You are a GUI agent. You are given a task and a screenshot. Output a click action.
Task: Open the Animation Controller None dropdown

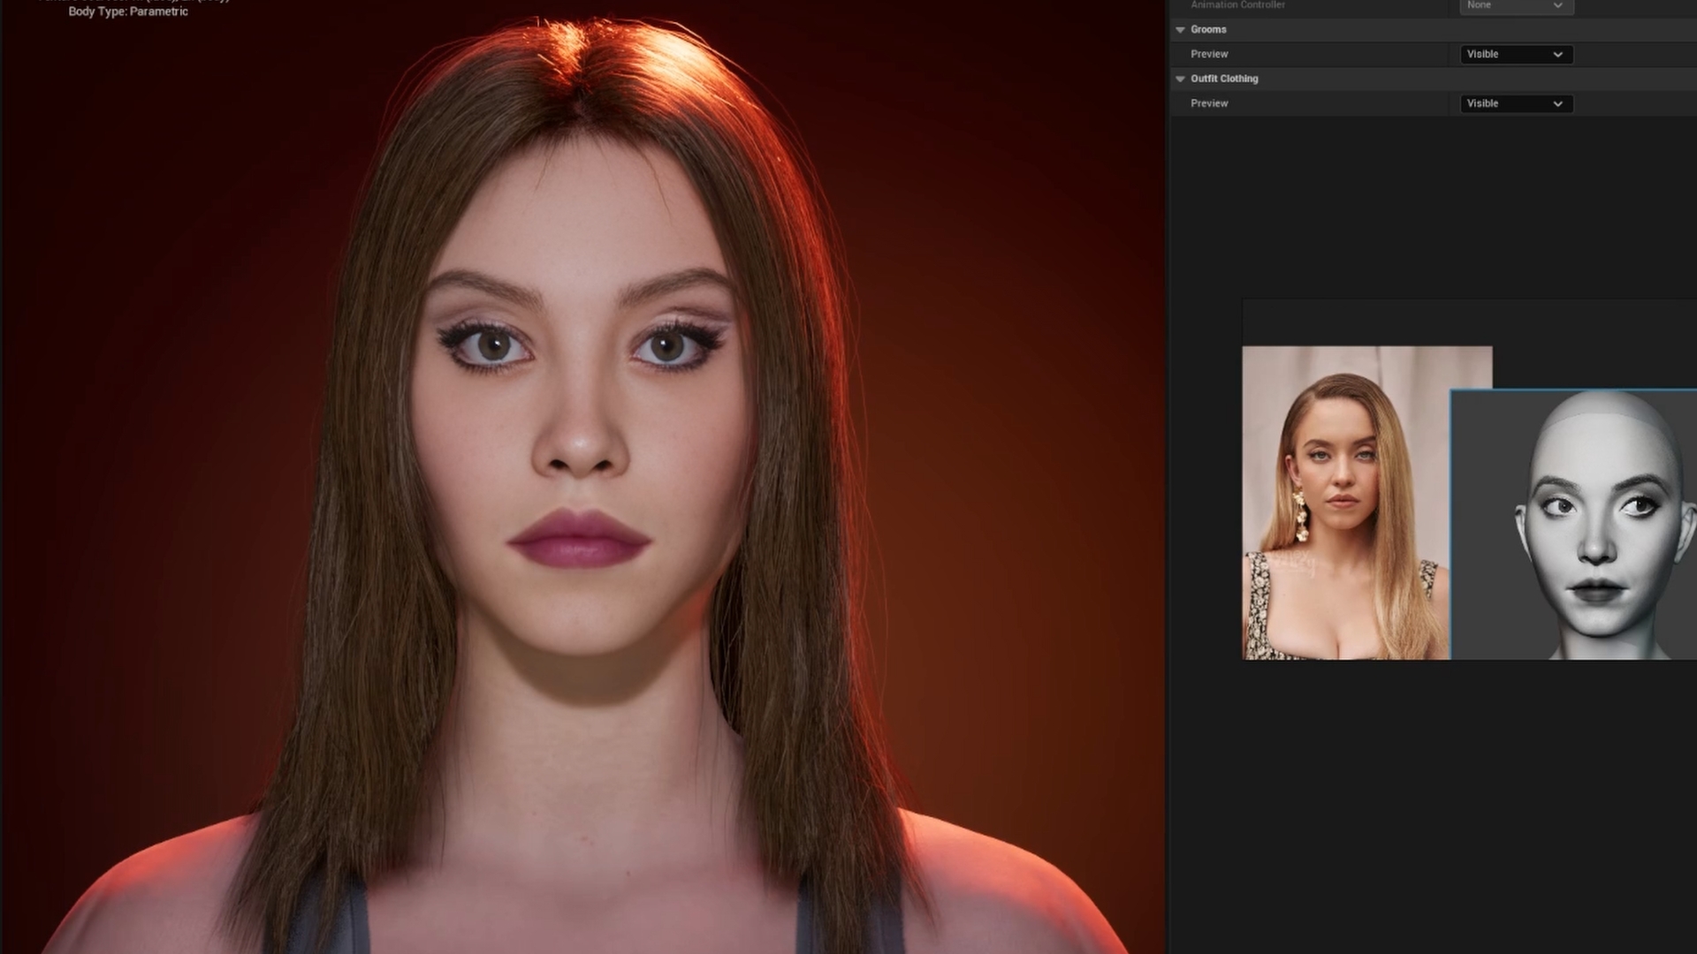point(1516,5)
